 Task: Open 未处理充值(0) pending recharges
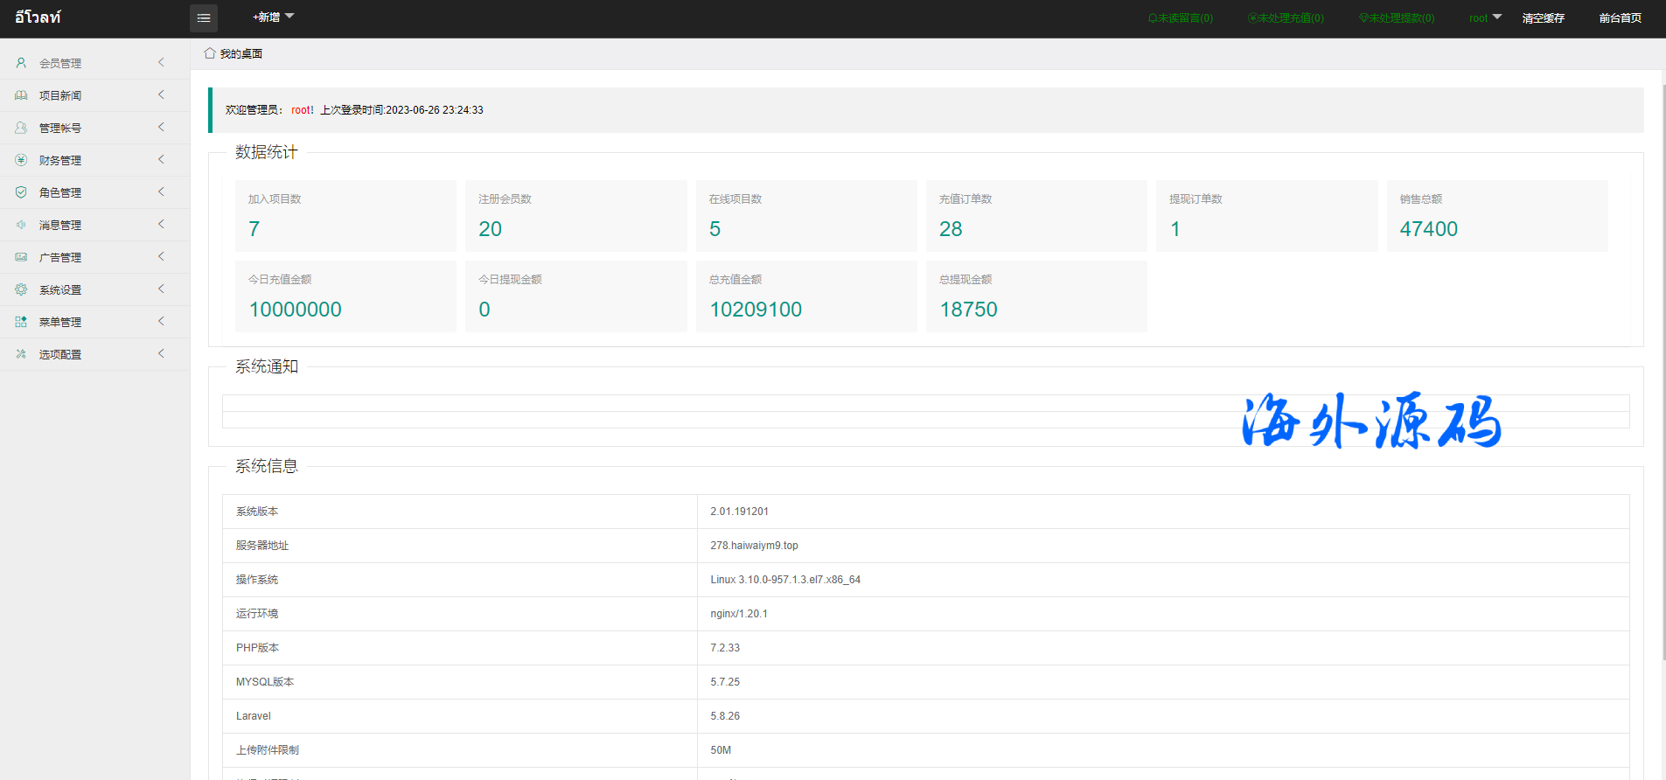(x=1286, y=18)
